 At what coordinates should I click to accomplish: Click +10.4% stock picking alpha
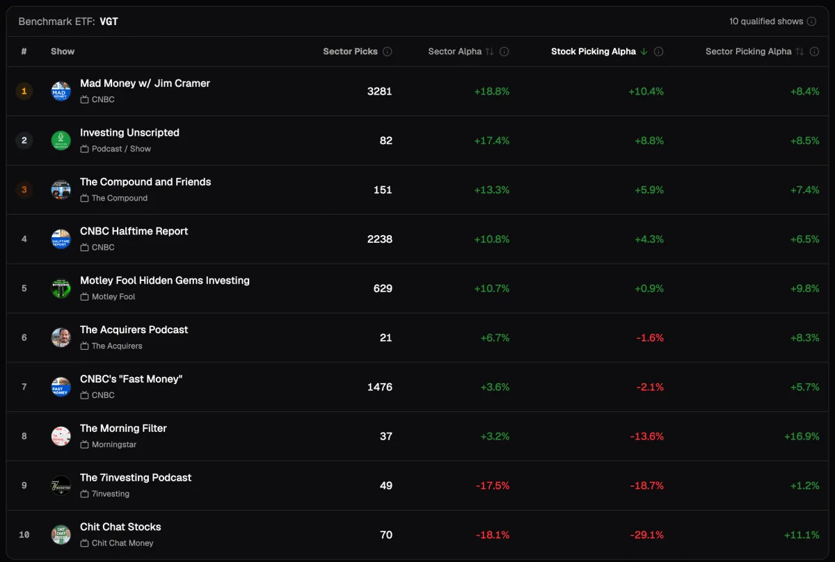pyautogui.click(x=646, y=91)
